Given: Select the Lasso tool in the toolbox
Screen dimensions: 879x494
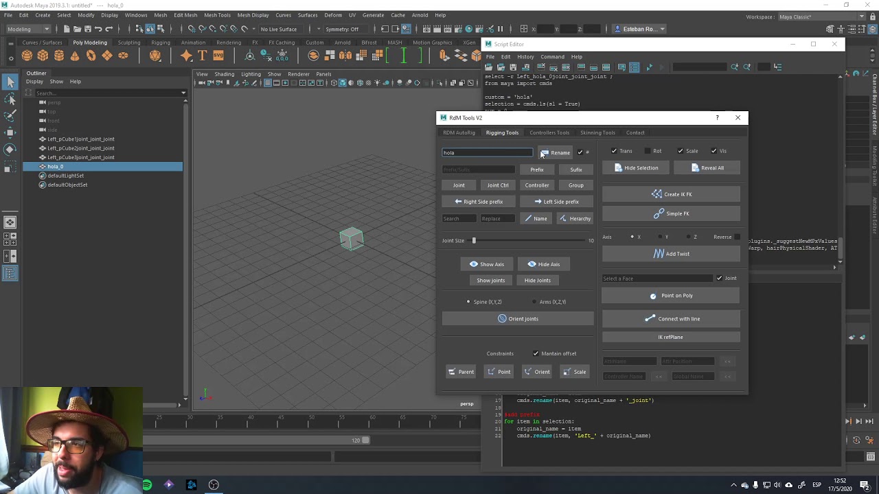Looking at the screenshot, I should (x=10, y=99).
